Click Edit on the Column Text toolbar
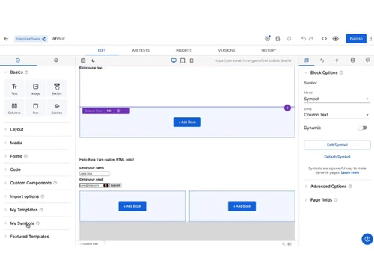The width and height of the screenshot is (374, 280). 109,111
